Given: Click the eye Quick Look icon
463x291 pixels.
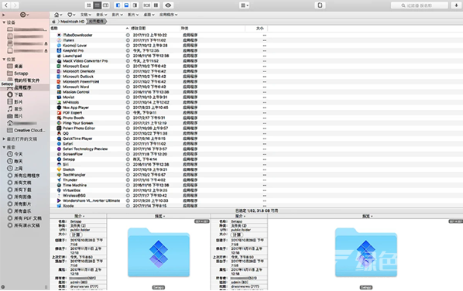Looking at the screenshot, I should coord(168,5).
